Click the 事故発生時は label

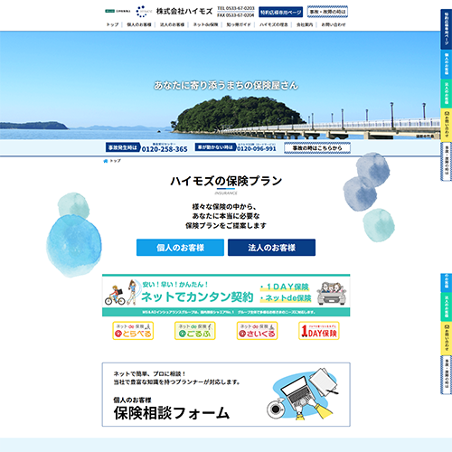point(123,147)
